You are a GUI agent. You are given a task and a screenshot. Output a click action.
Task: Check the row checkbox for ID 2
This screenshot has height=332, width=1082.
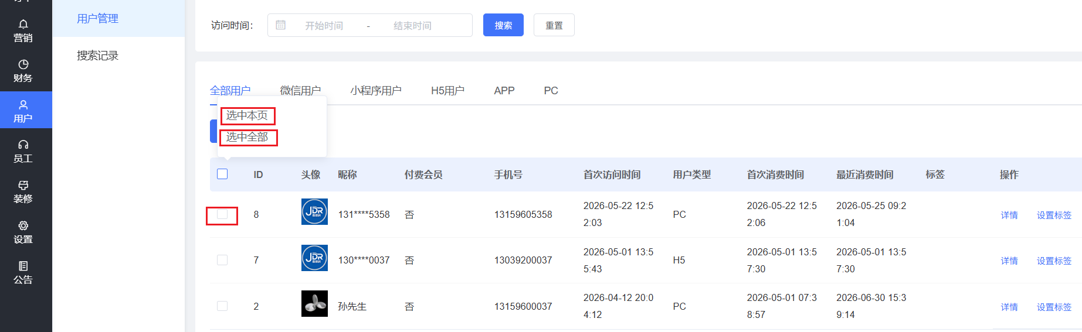click(222, 306)
